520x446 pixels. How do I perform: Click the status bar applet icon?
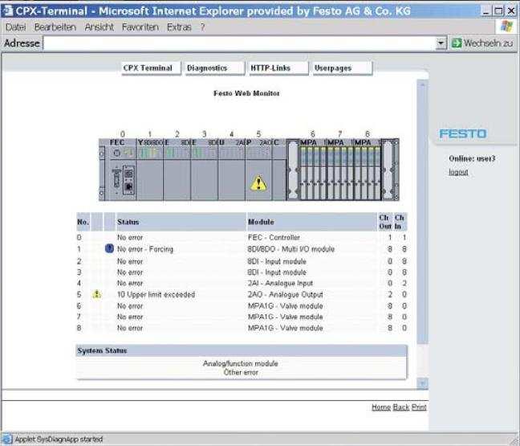(7, 439)
